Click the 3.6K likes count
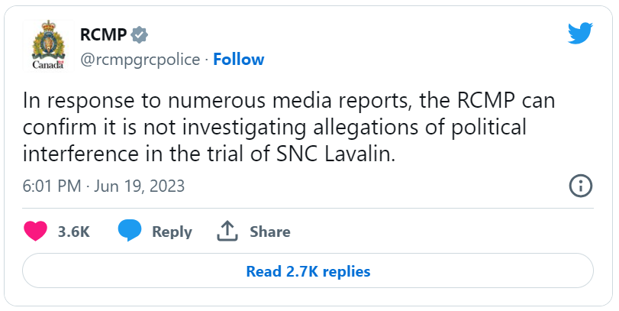This screenshot has height=311, width=619. tap(74, 232)
